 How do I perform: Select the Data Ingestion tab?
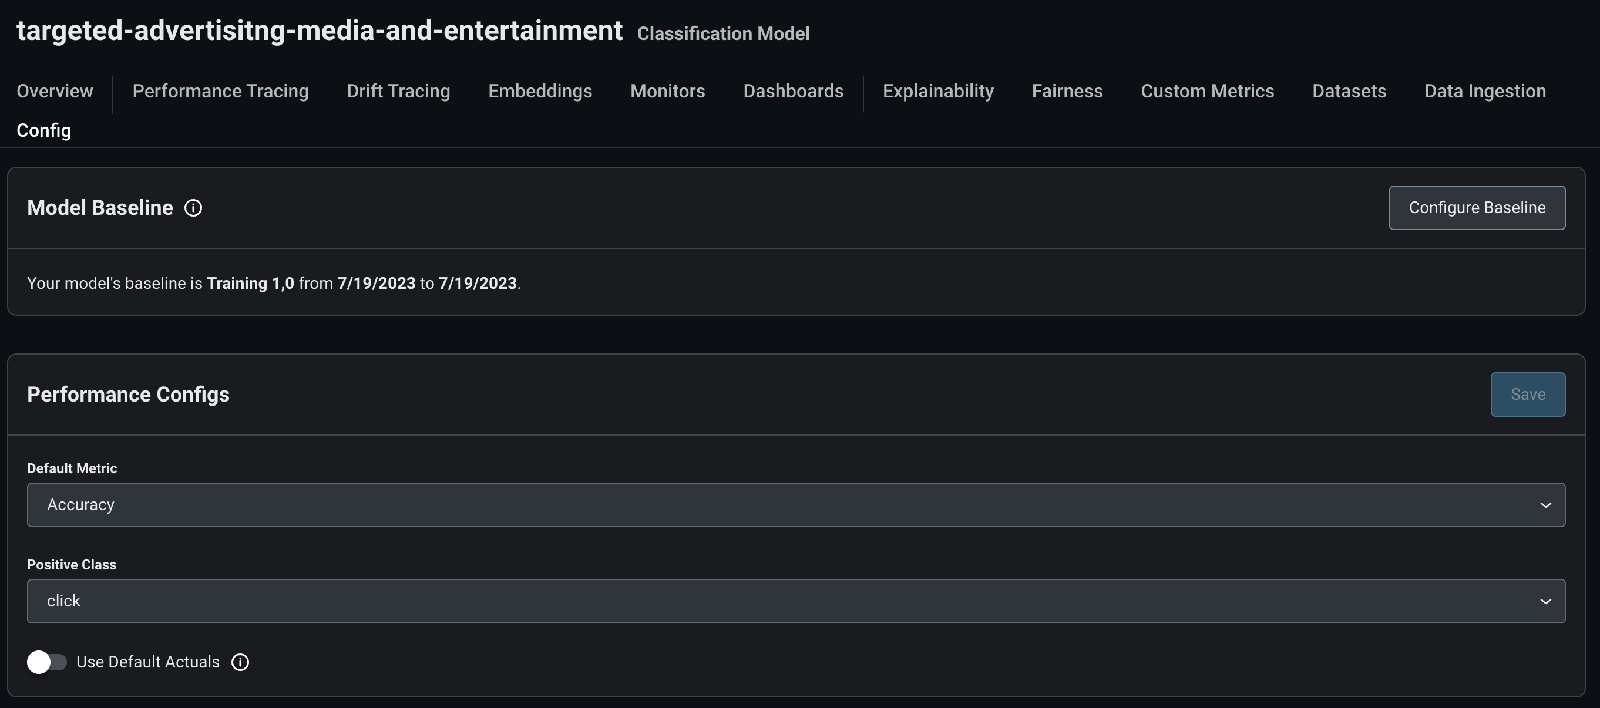(x=1484, y=92)
